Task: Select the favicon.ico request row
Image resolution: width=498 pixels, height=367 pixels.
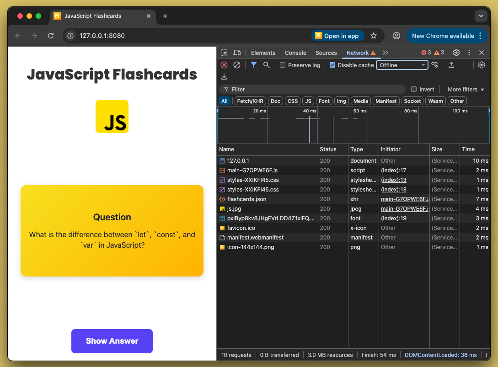Action: click(x=353, y=228)
